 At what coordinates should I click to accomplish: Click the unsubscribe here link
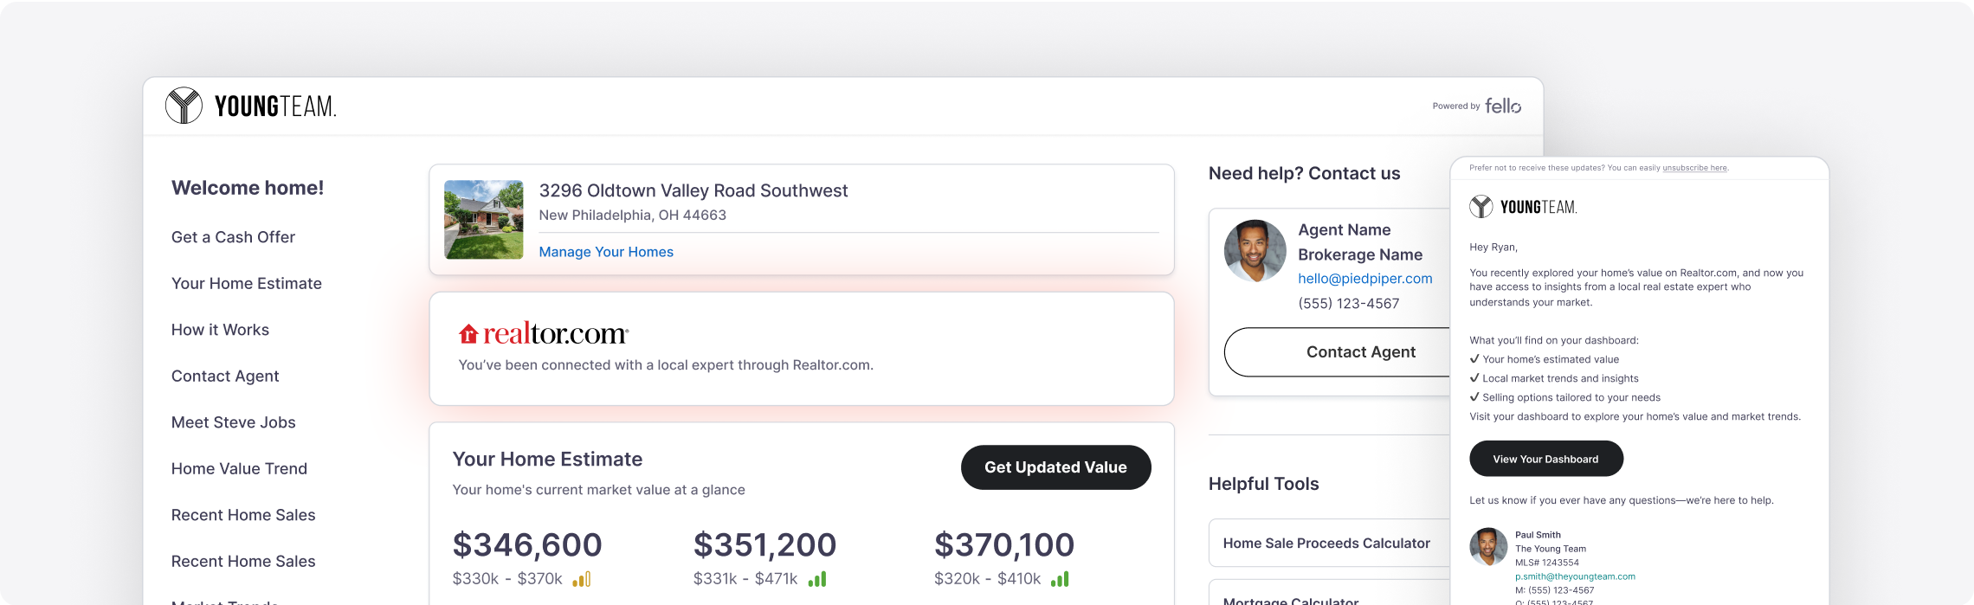click(x=1694, y=168)
